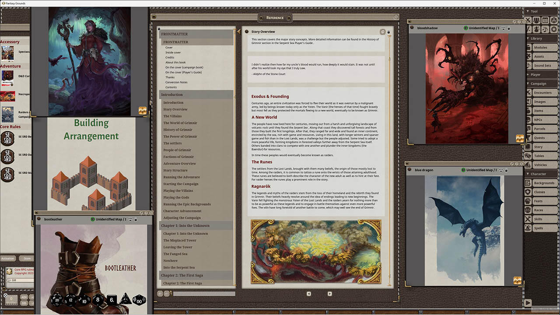Screen dimensions: 560x315
Task: Roll the d6 die in the dice tray
Action: (x=112, y=299)
